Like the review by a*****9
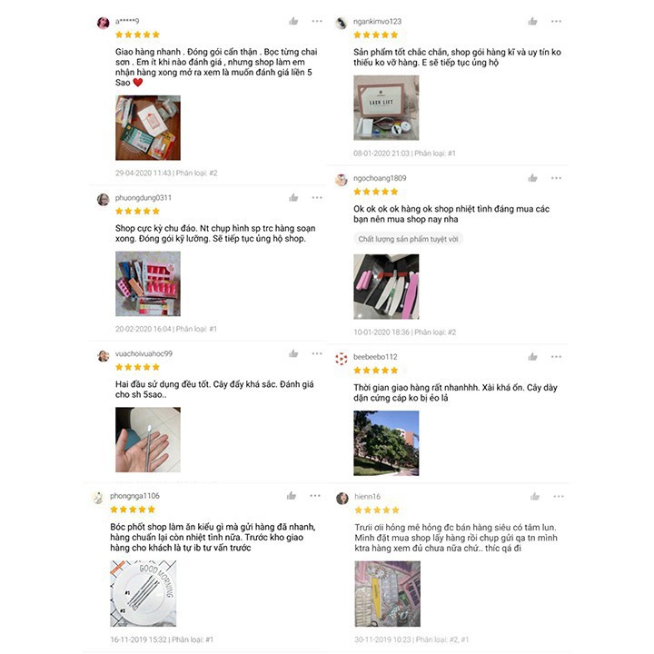 click(293, 21)
